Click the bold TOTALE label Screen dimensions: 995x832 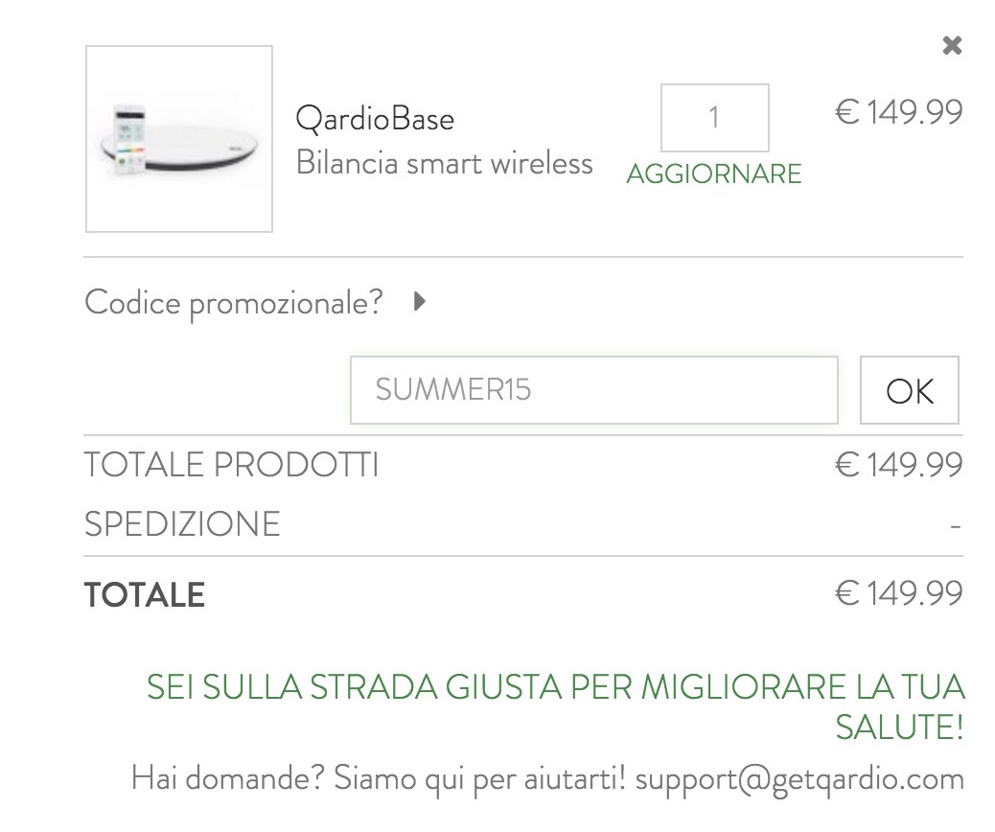tap(145, 594)
